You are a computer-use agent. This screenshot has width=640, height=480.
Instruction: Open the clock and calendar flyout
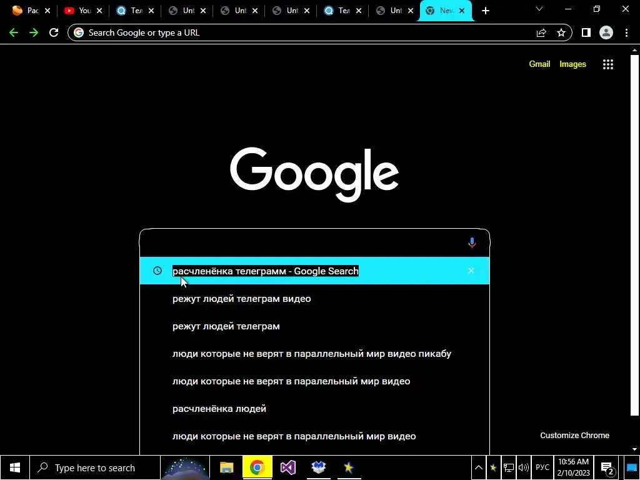point(574,467)
